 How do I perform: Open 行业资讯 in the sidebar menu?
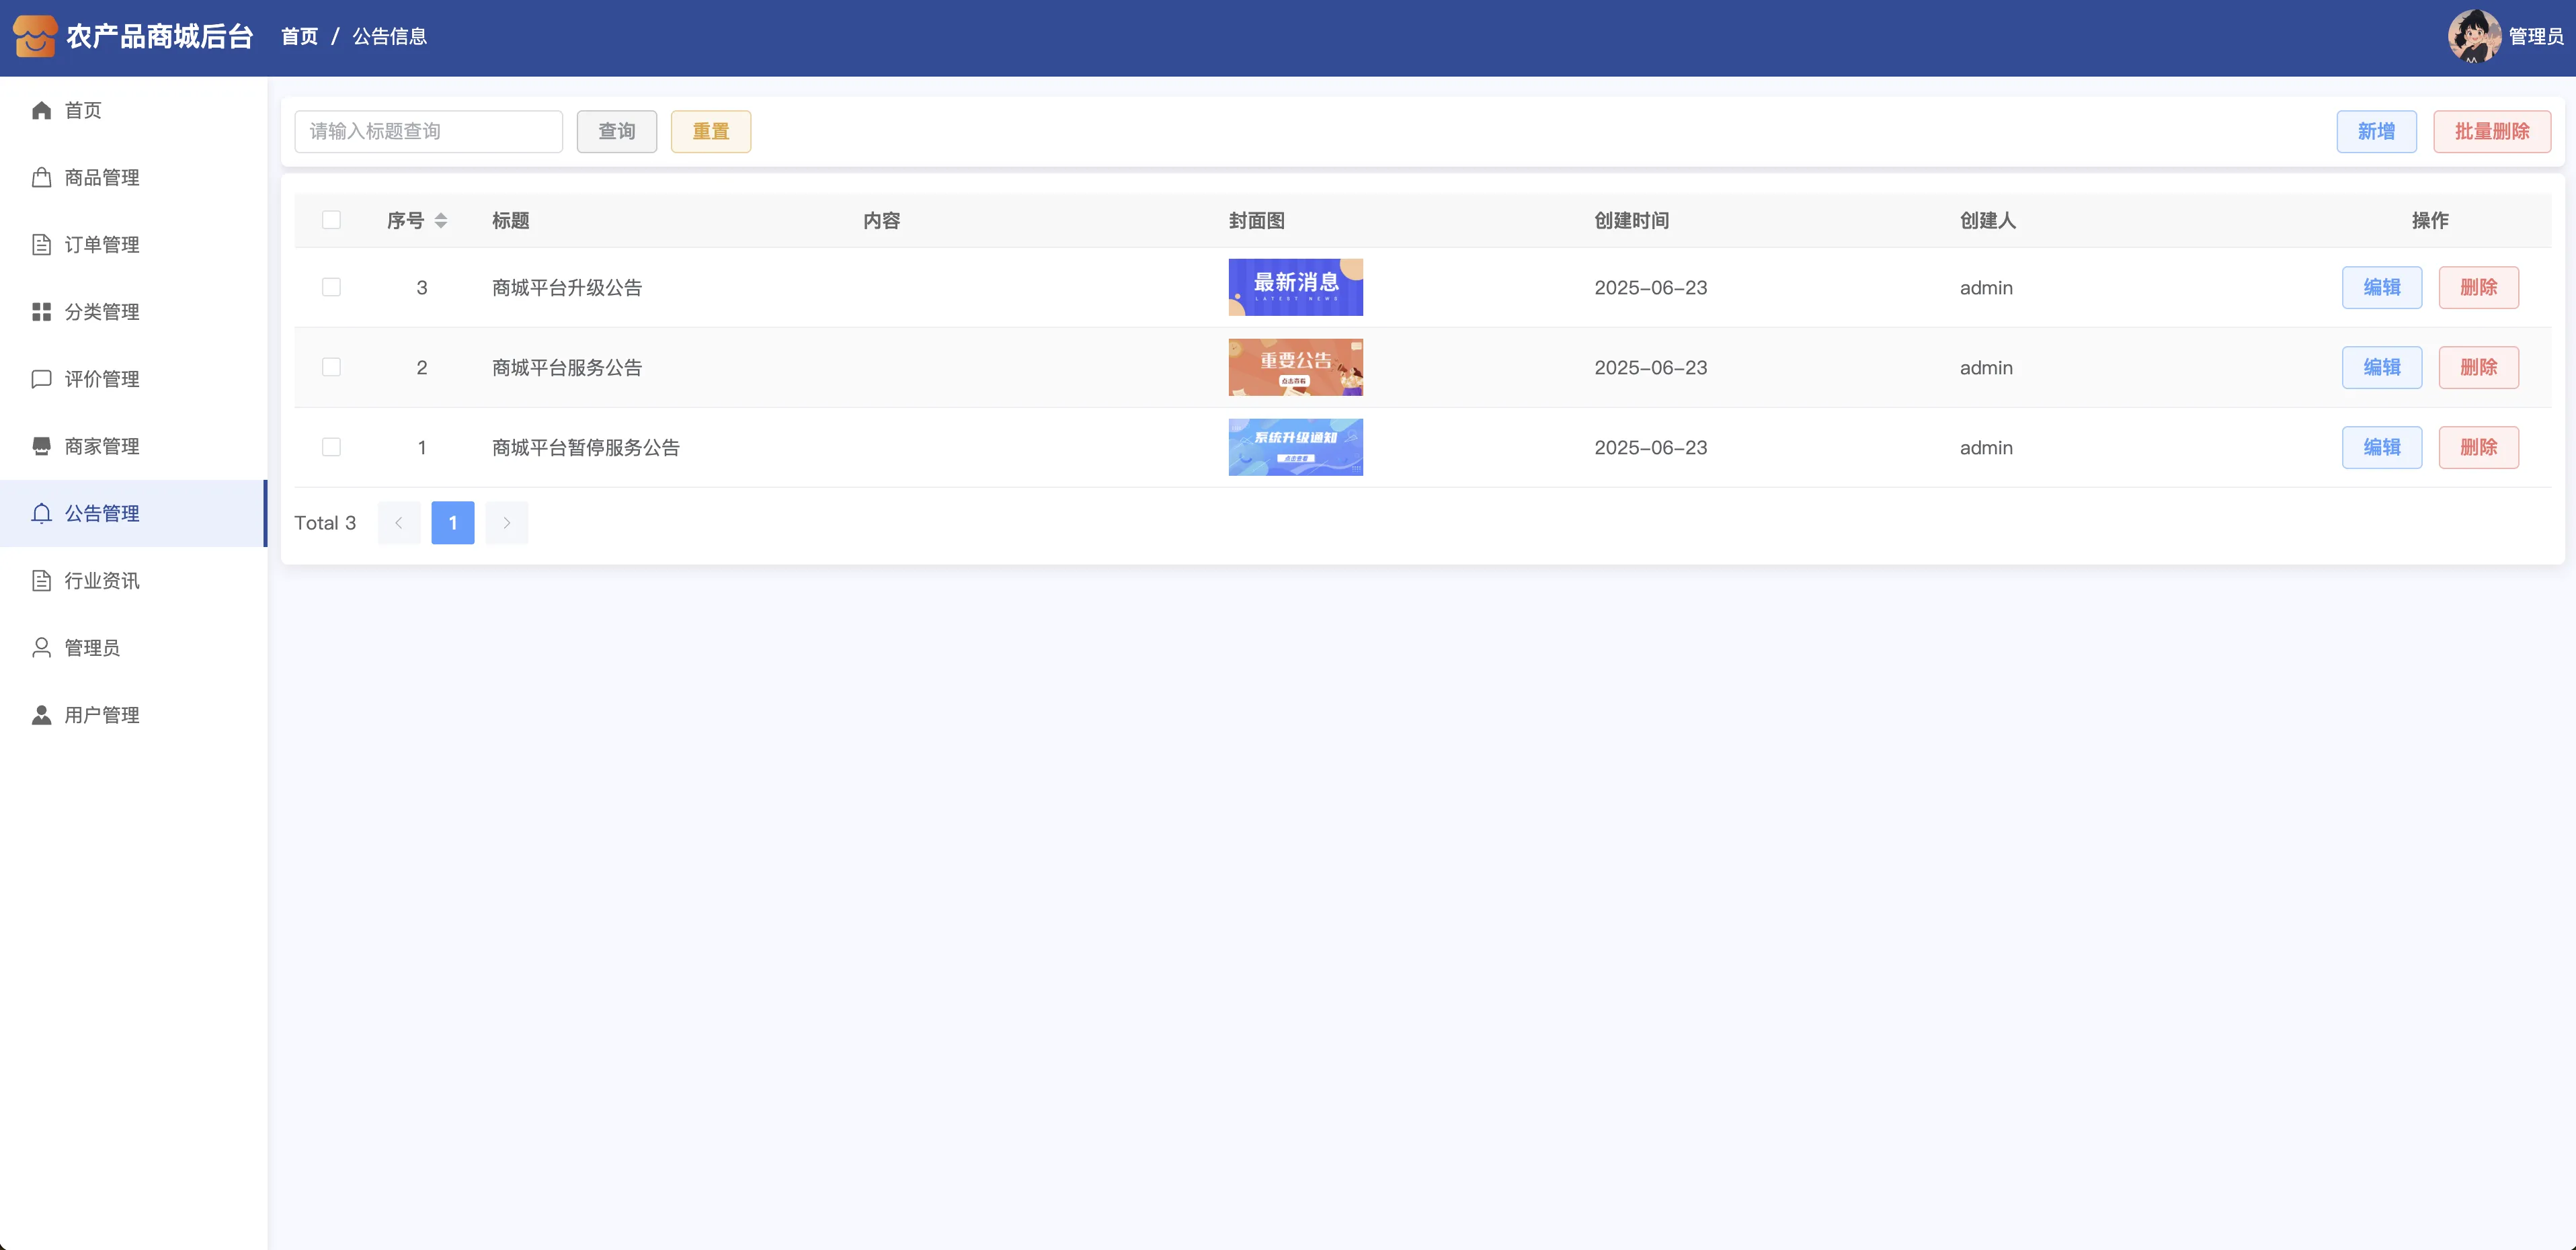click(x=102, y=581)
